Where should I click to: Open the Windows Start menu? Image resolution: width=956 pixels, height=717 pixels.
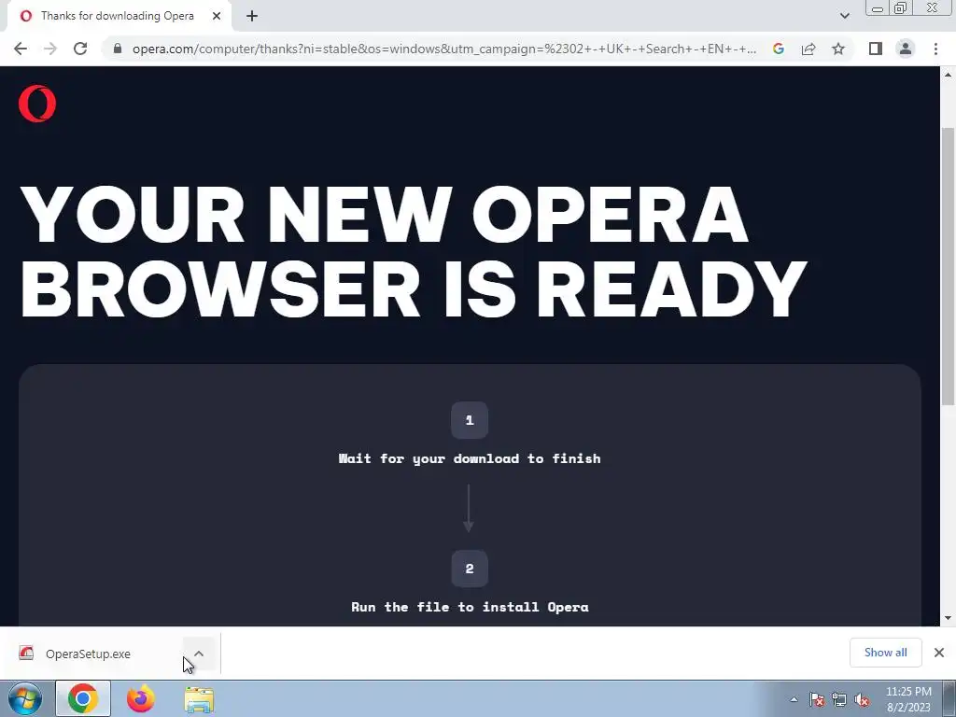click(x=24, y=698)
